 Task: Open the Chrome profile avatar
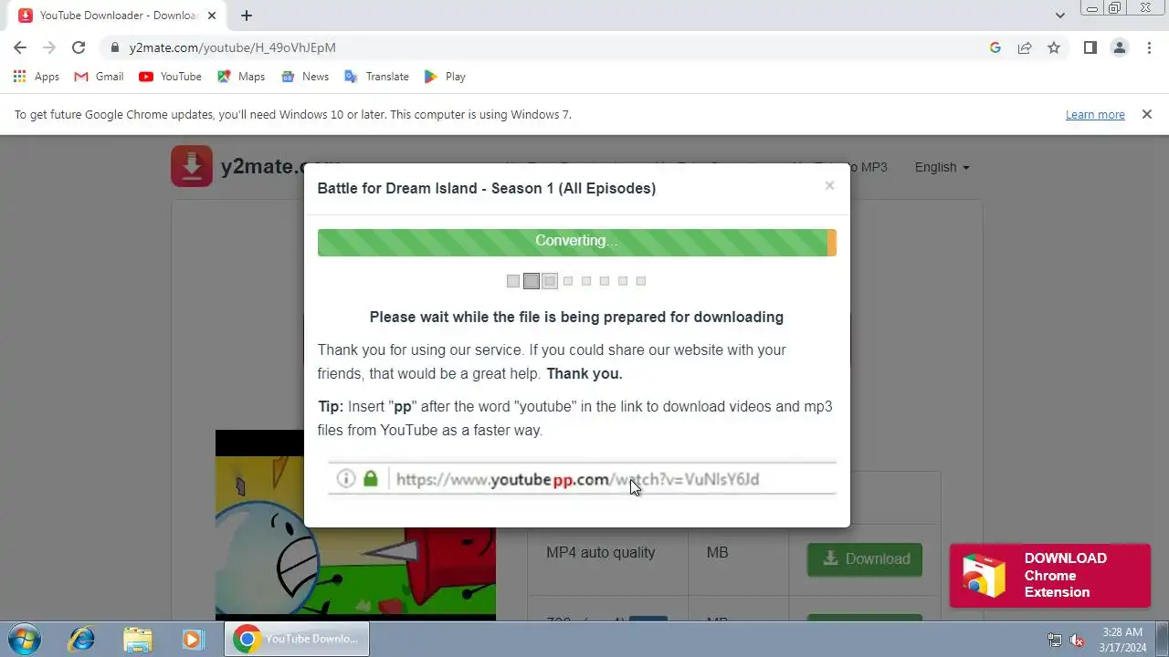[1120, 47]
